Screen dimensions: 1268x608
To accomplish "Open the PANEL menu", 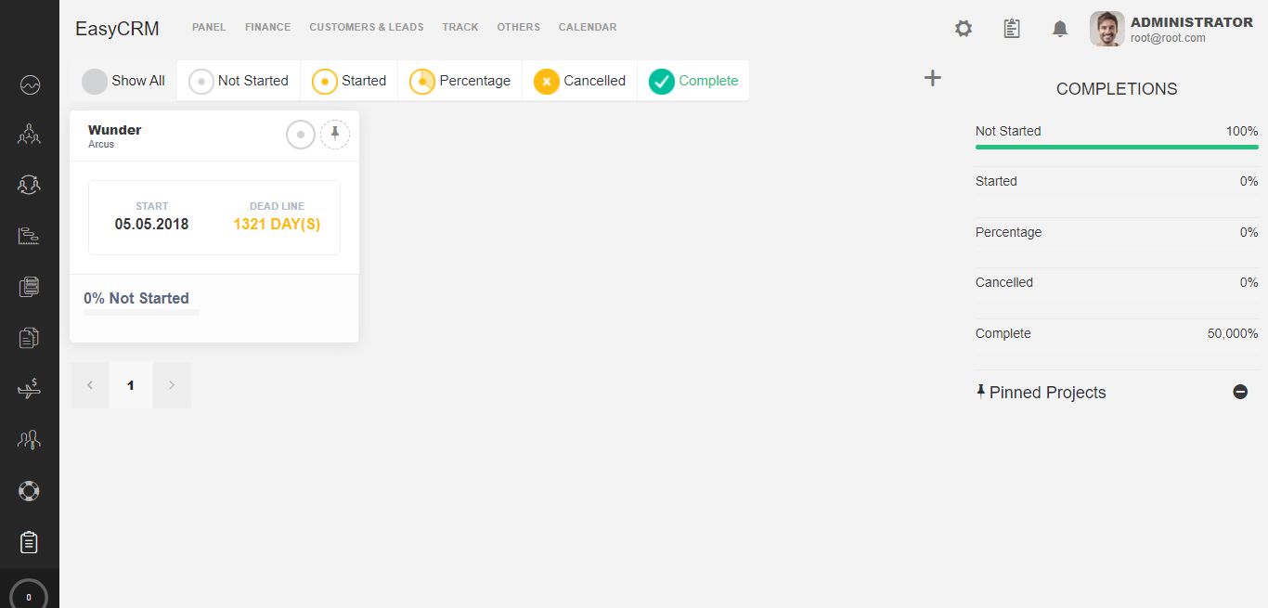I will tap(209, 27).
